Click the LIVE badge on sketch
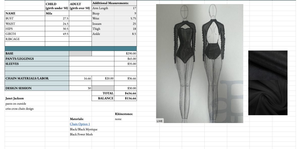The height and width of the screenshot is (149, 301). [x=160, y=121]
